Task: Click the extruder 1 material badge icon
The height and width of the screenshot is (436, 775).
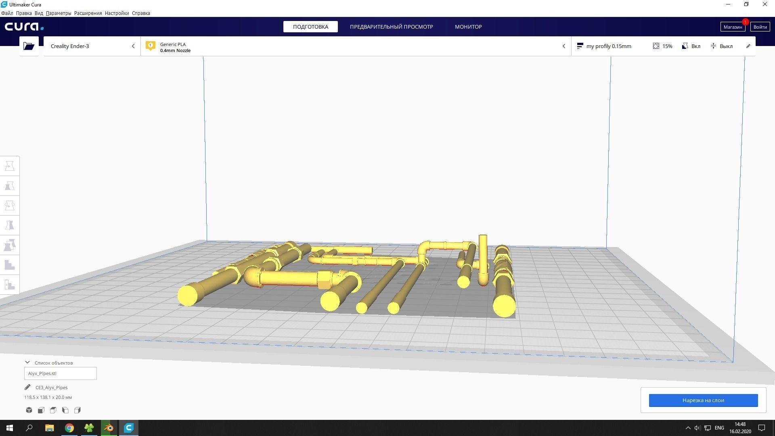Action: 151,46
